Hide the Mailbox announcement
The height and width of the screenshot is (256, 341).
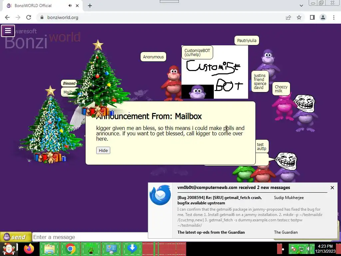point(103,150)
